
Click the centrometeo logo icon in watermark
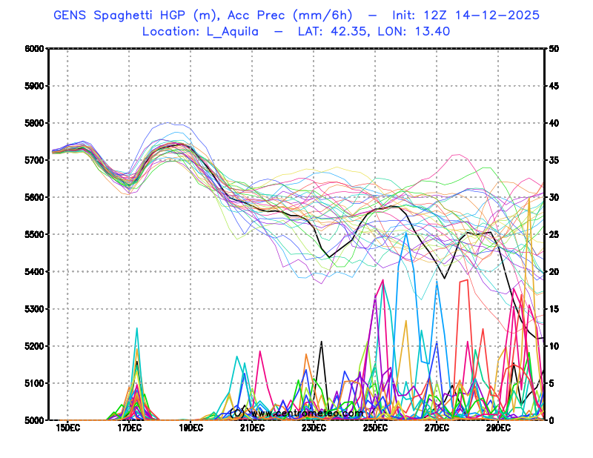coord(240,411)
